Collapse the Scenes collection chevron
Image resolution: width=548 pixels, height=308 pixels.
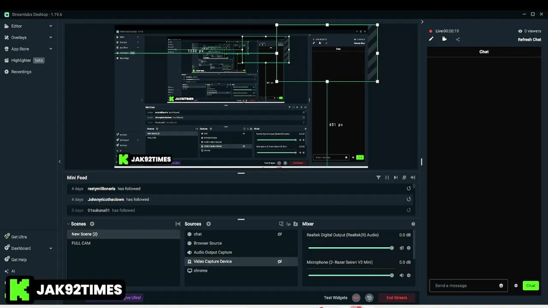(68, 224)
